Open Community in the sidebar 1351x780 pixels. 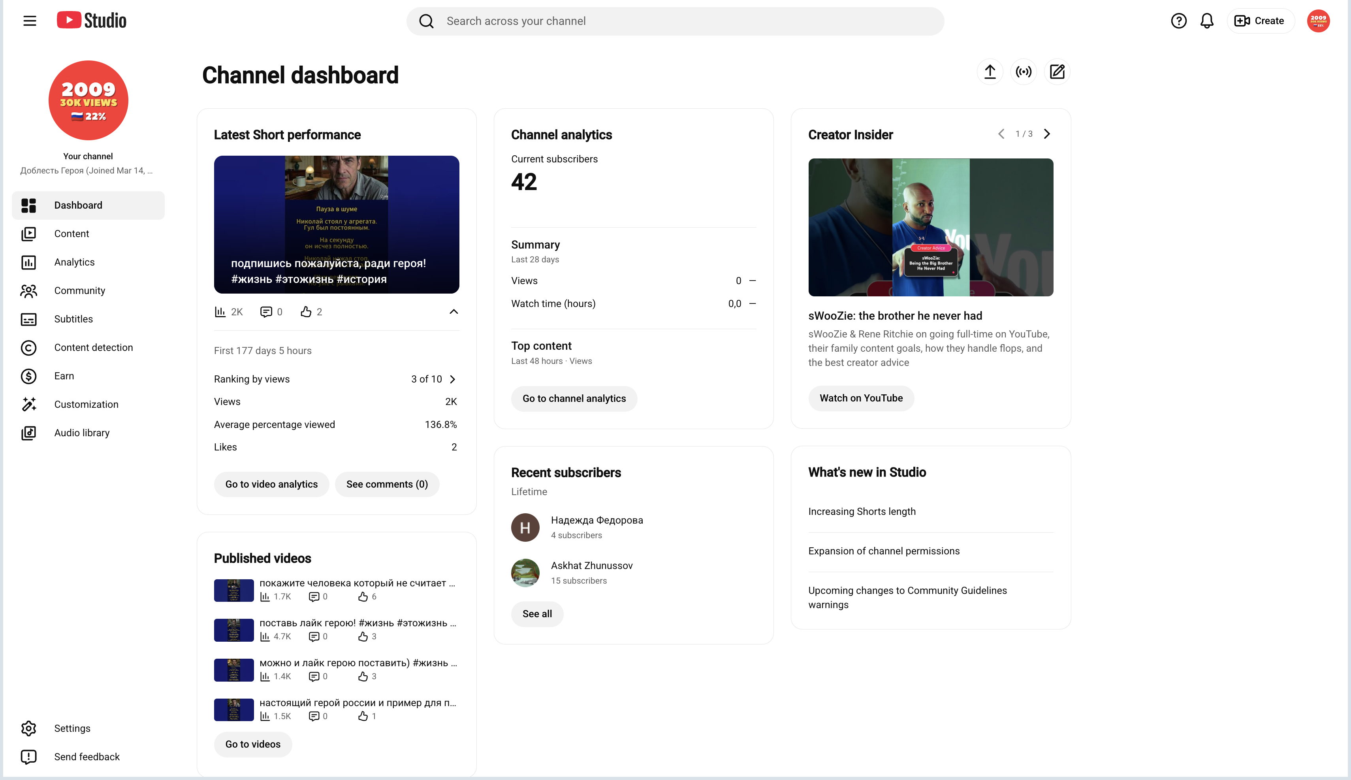(88, 290)
